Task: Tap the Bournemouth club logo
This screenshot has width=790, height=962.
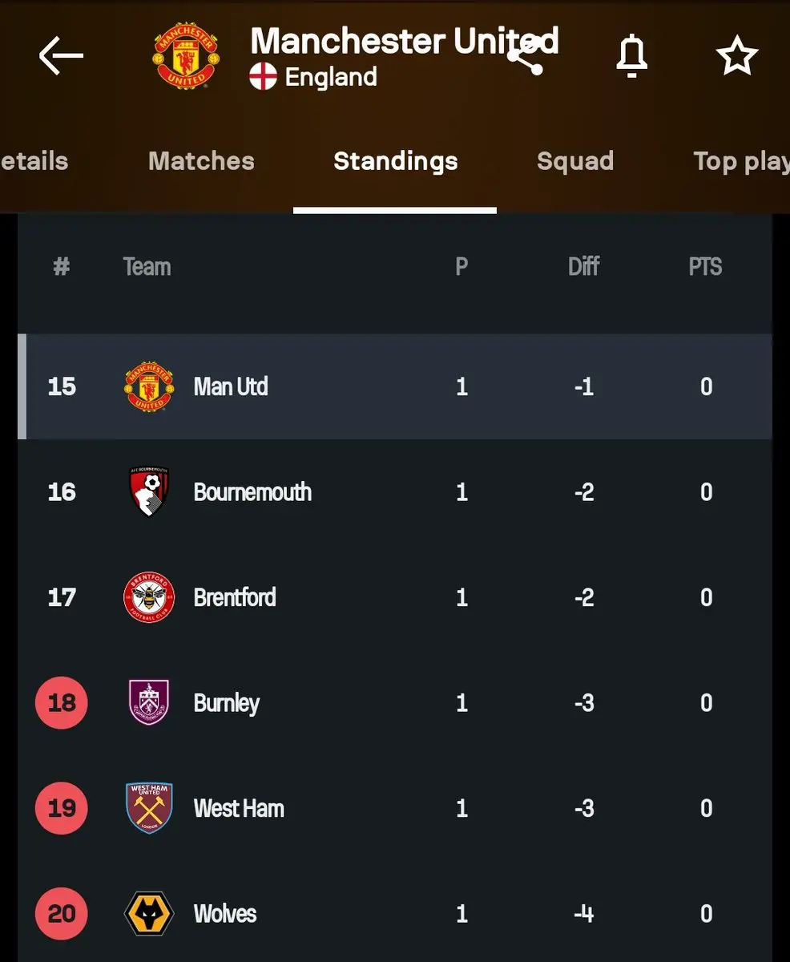Action: point(149,491)
